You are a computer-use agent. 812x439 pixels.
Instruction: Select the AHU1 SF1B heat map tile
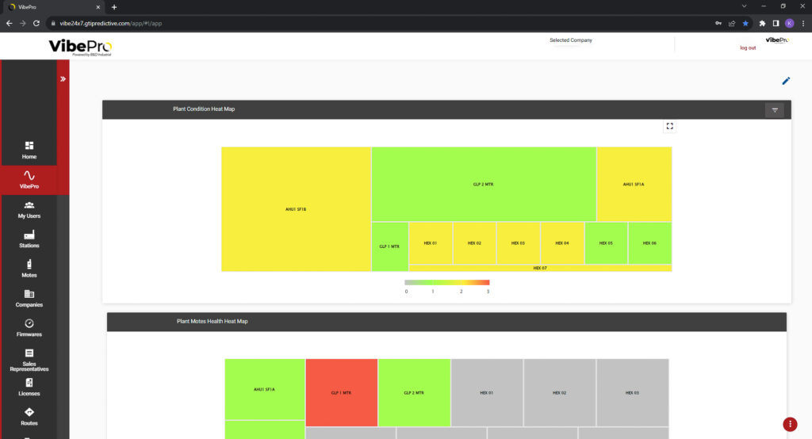coord(296,209)
